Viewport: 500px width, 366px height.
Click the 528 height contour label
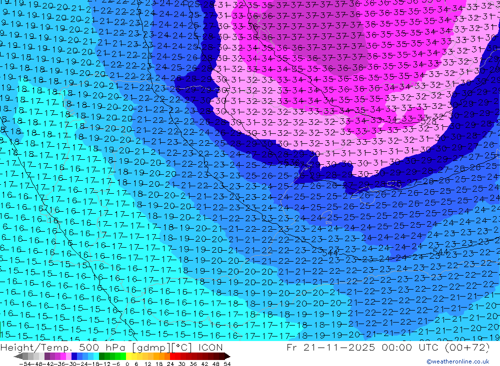pos(428,122)
